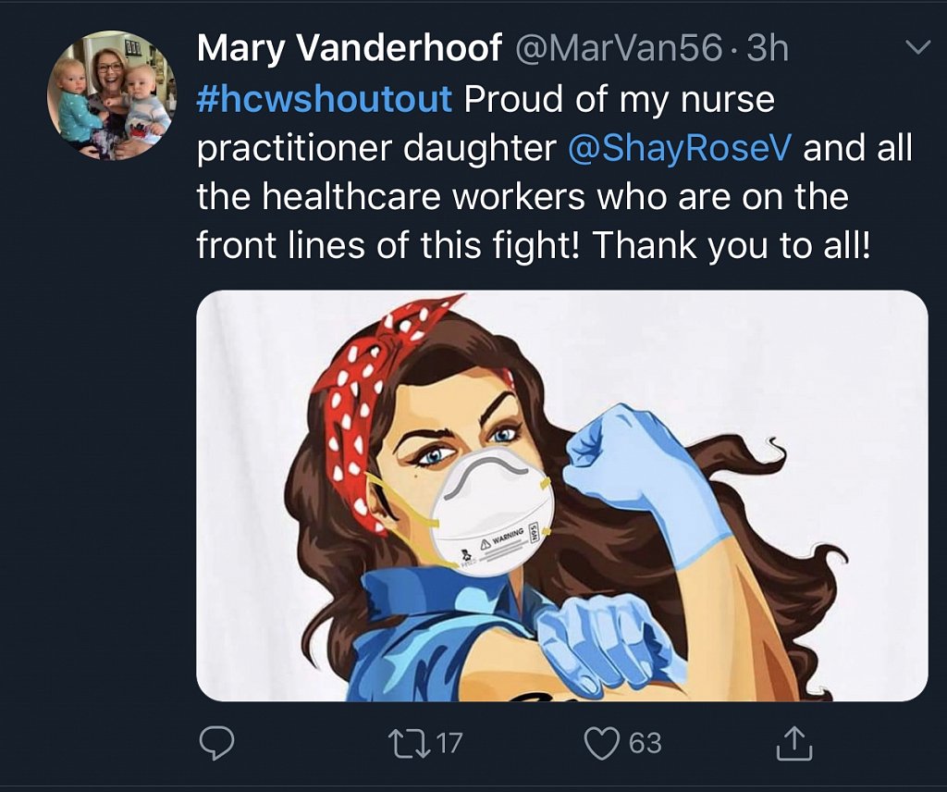Like the tweet with the heart icon
This screenshot has width=947, height=792.
click(602, 742)
